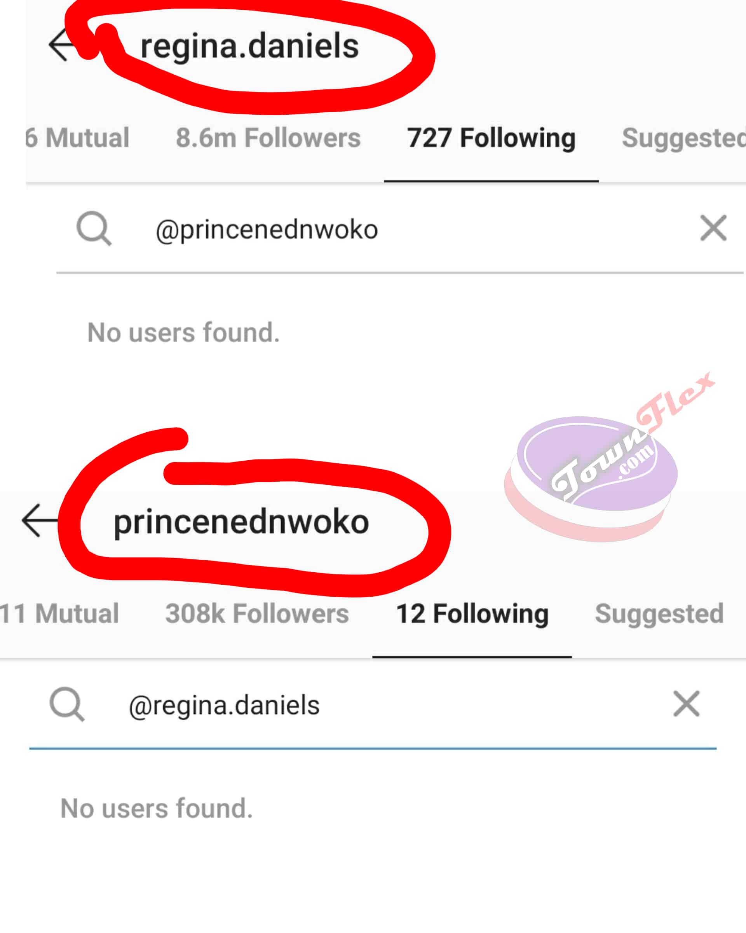Switch to 308k Followers tab

257,613
